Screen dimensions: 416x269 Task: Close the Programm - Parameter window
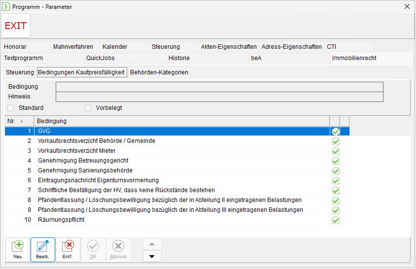(x=407, y=6)
